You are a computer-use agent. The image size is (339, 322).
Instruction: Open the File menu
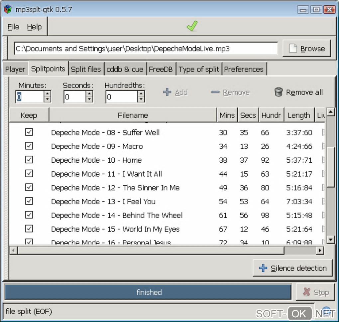pos(13,27)
